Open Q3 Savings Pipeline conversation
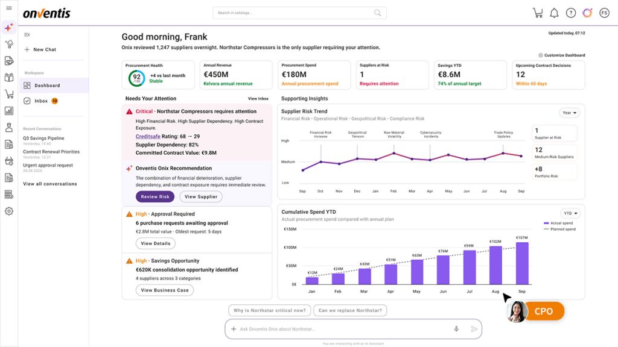Image resolution: width=618 pixels, height=347 pixels. pos(43,138)
